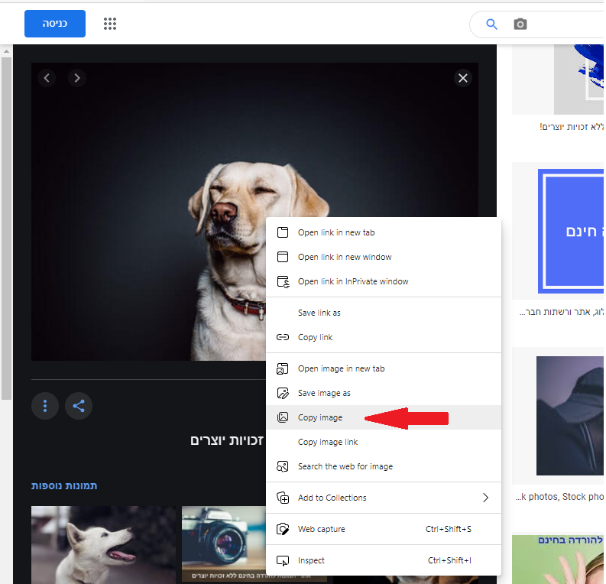The width and height of the screenshot is (606, 584).
Task: Click the scrollbar up arrow
Action: point(6,51)
